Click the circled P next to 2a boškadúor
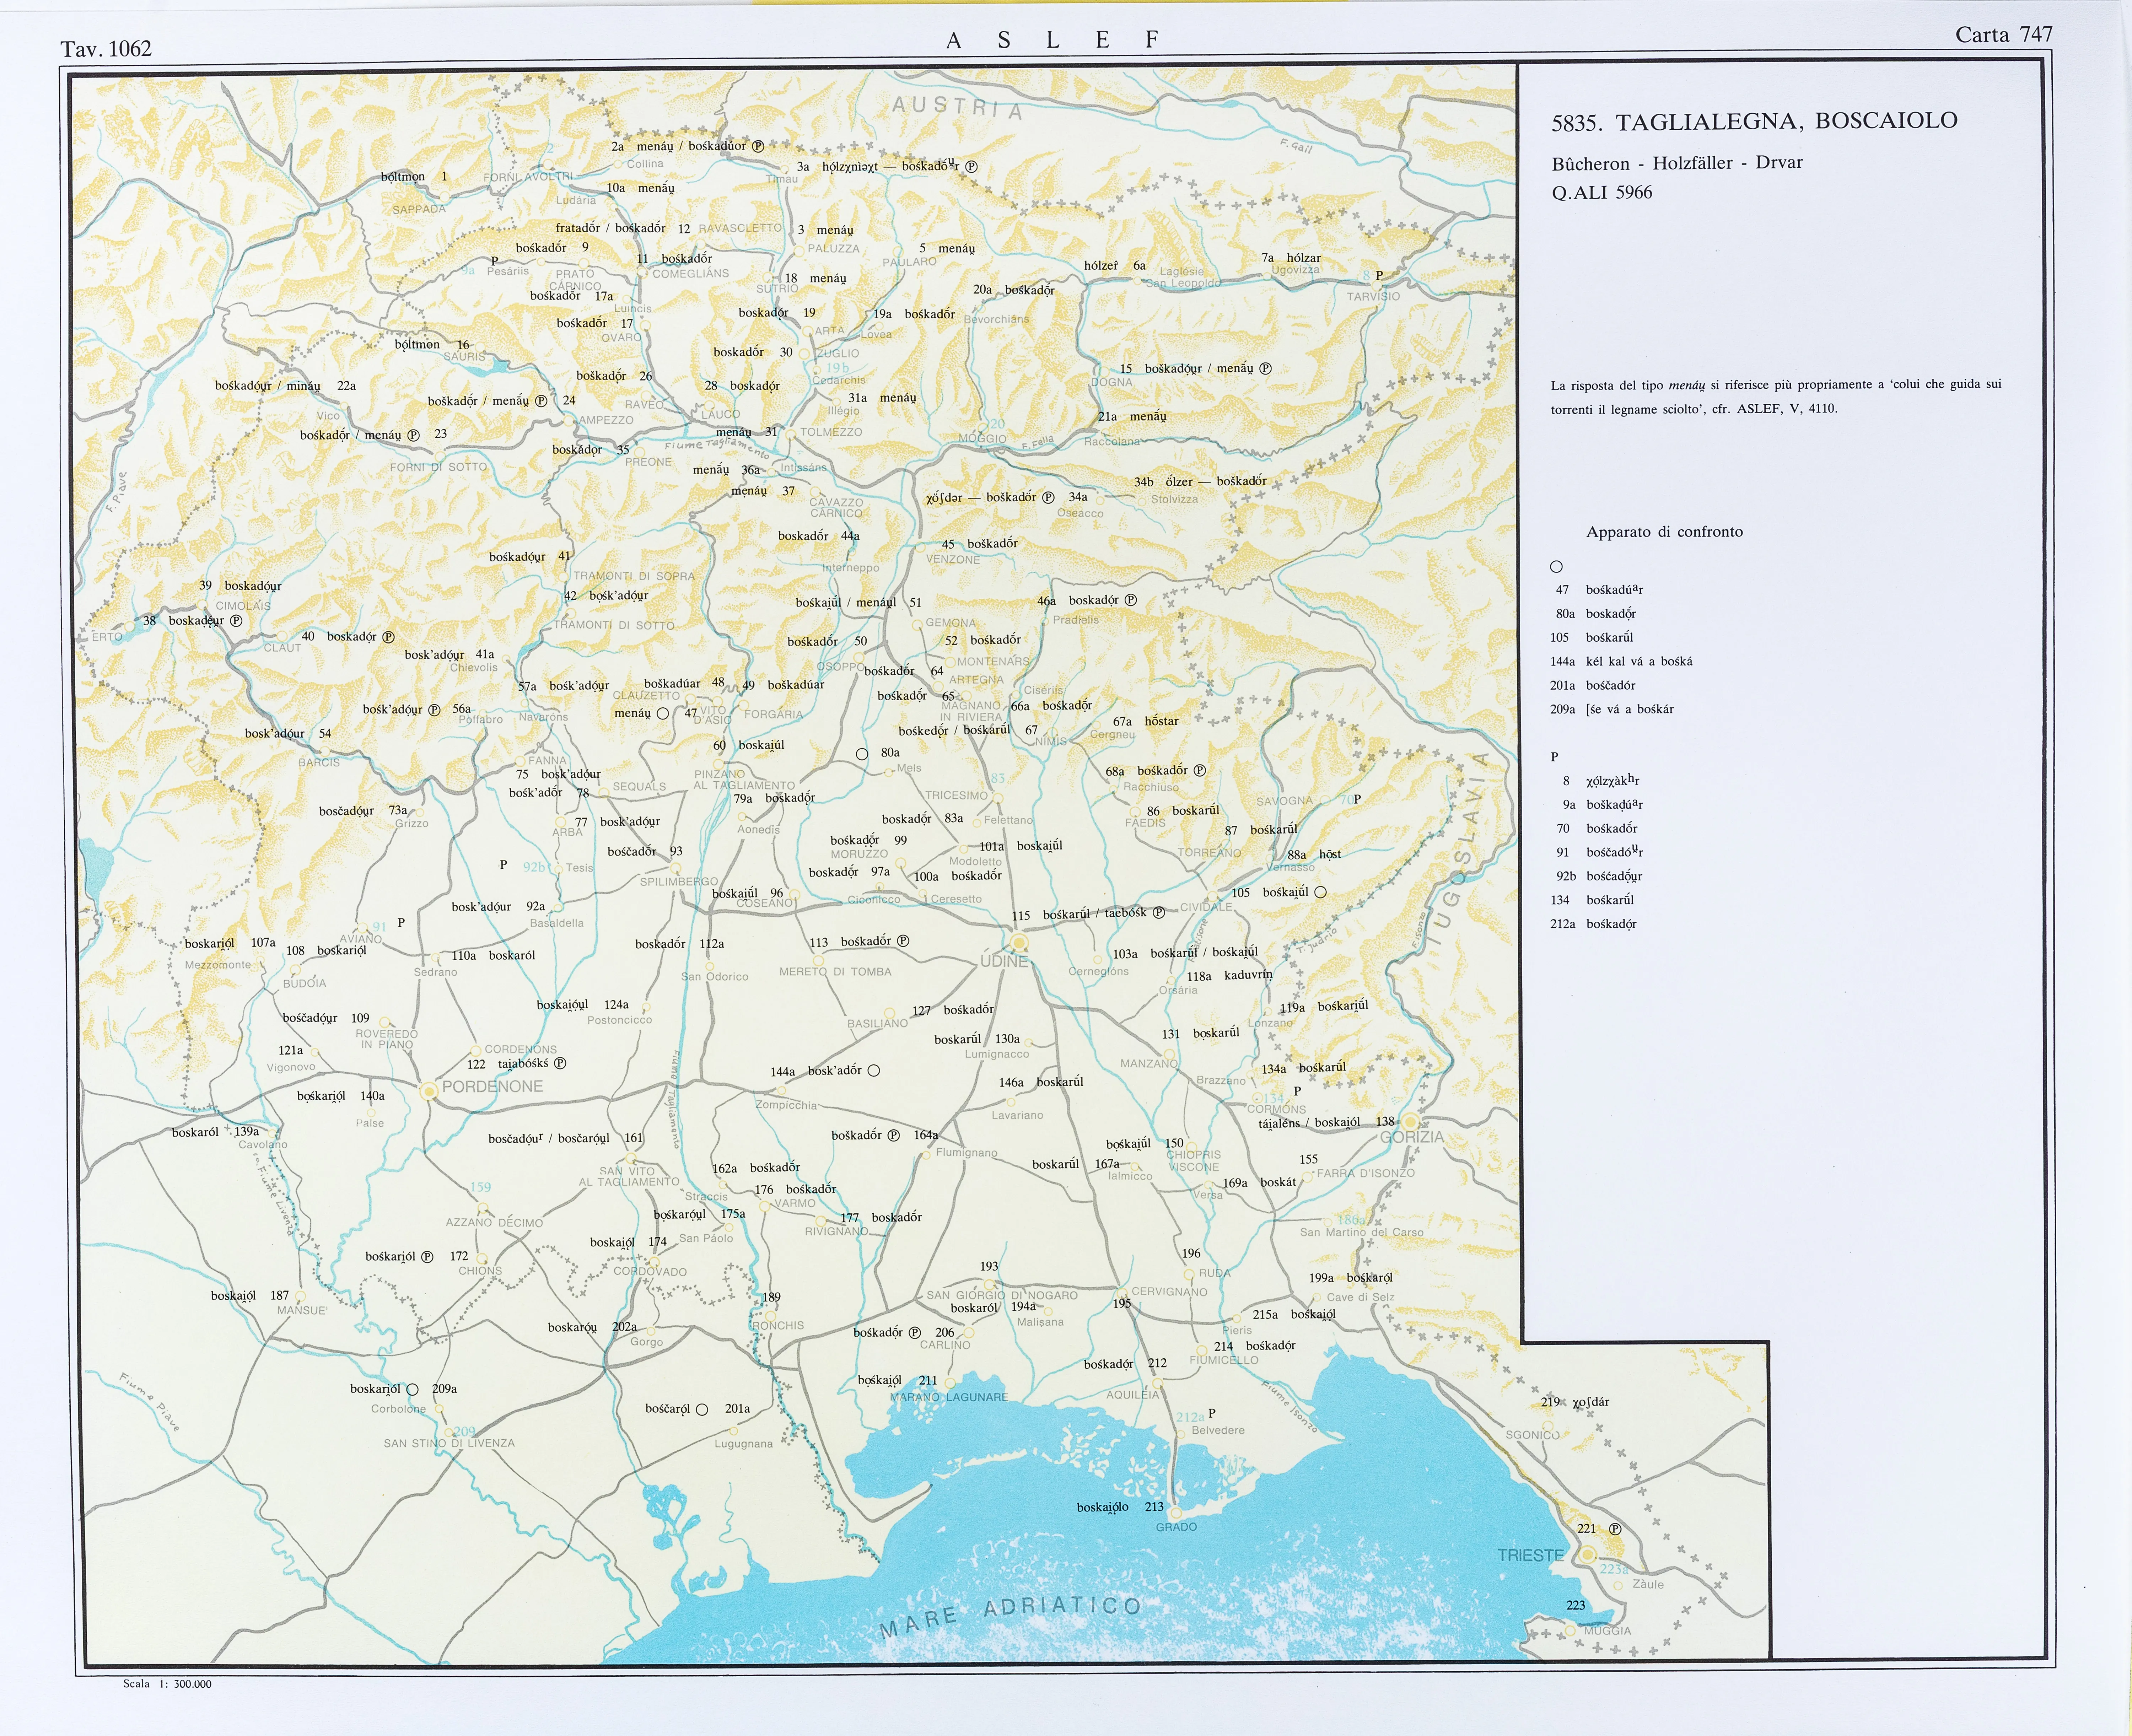Screen dimensions: 2132x1736 (x=758, y=146)
